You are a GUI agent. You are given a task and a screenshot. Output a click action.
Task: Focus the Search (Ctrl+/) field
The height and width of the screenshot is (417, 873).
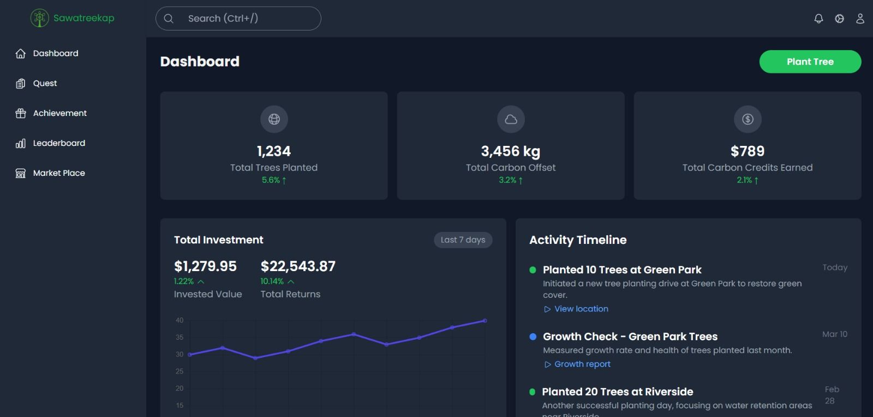(x=238, y=19)
